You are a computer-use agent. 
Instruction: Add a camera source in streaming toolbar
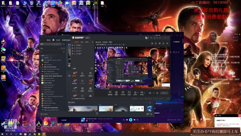[x=116, y=92]
